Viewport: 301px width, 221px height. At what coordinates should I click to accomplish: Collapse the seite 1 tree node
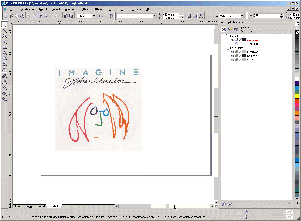click(223, 36)
